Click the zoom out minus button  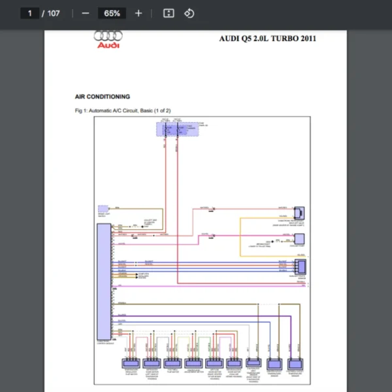[85, 13]
